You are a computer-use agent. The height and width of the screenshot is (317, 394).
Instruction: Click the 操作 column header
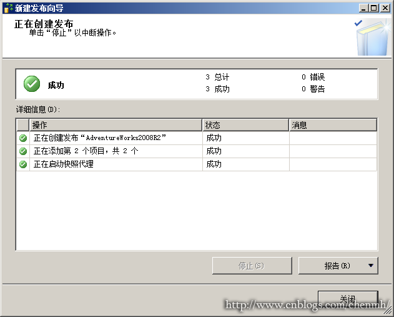click(x=116, y=125)
